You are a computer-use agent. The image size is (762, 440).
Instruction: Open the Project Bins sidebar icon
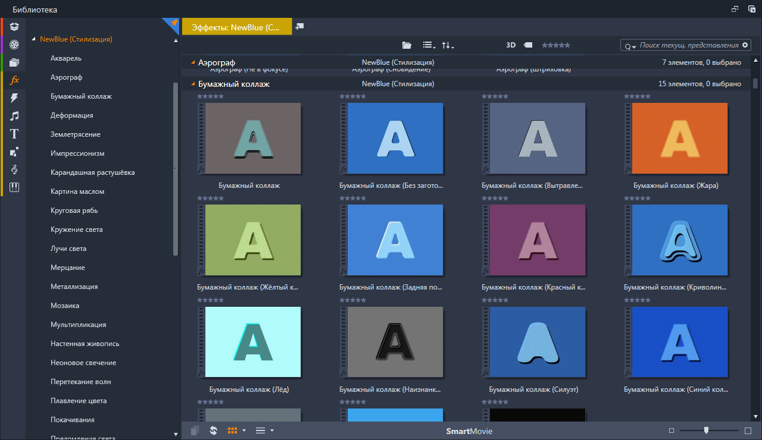(15, 26)
